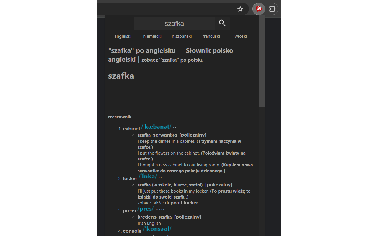Open the angielski dictionary tab

[x=123, y=36]
